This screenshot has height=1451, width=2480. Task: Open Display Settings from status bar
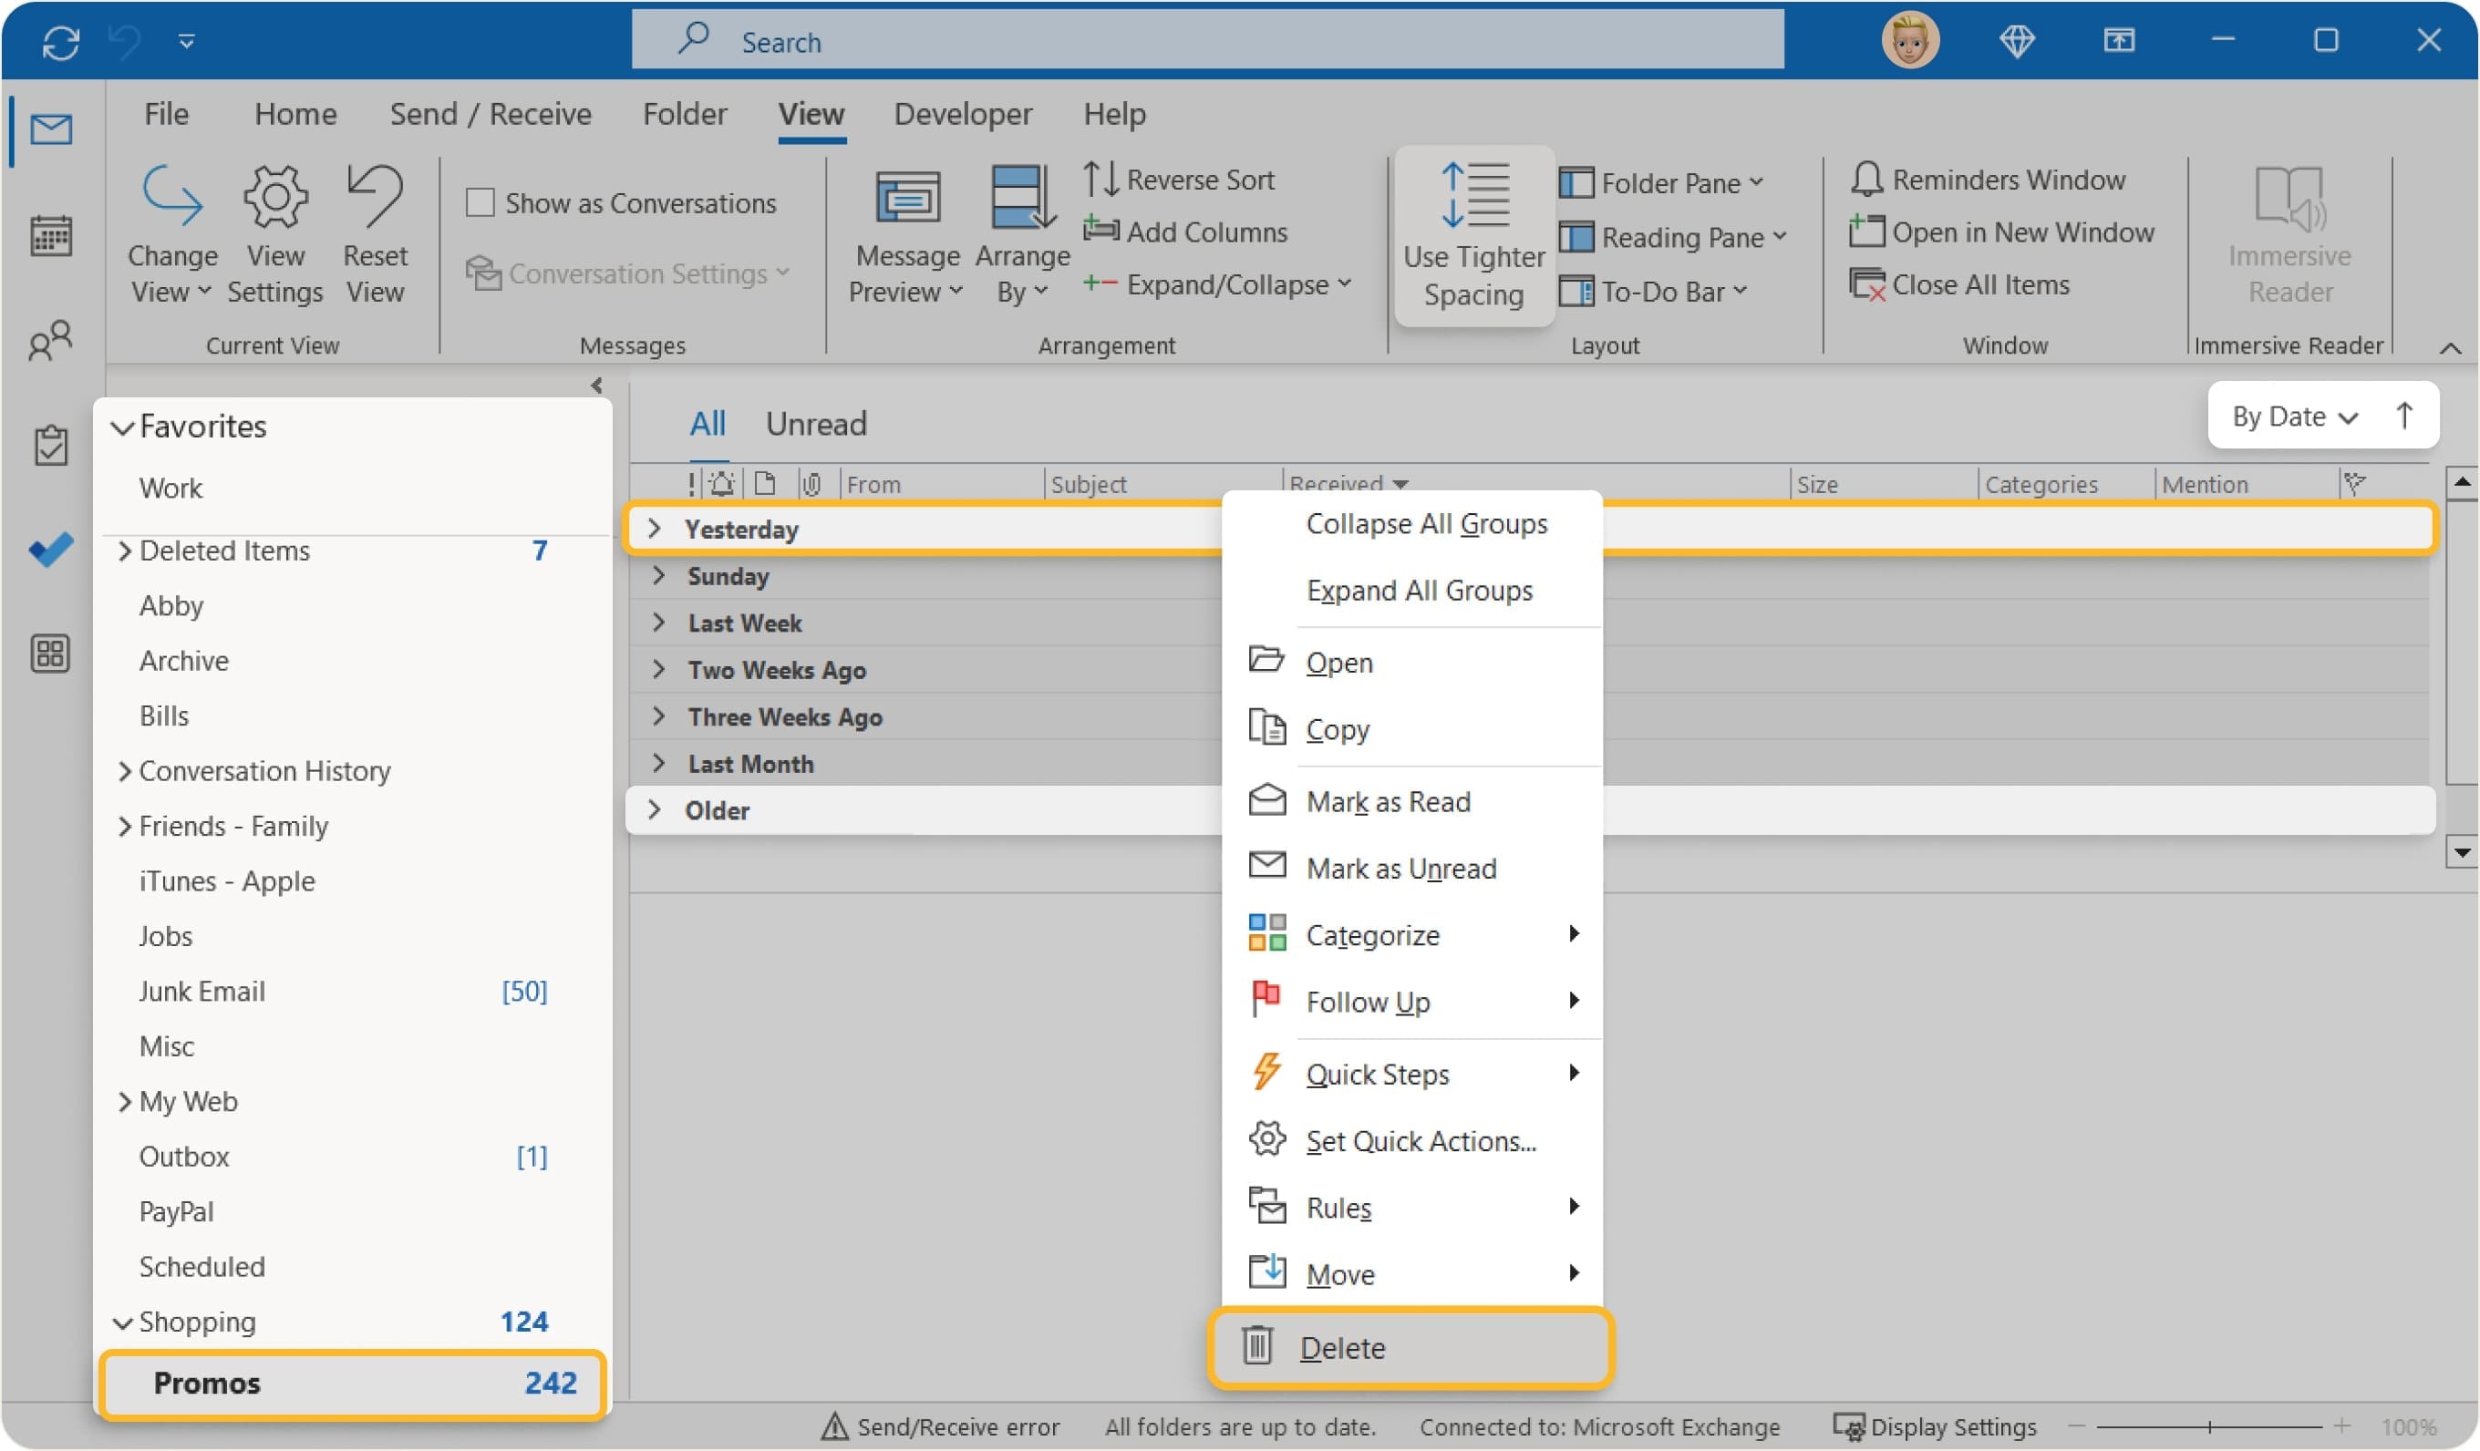coord(1954,1425)
